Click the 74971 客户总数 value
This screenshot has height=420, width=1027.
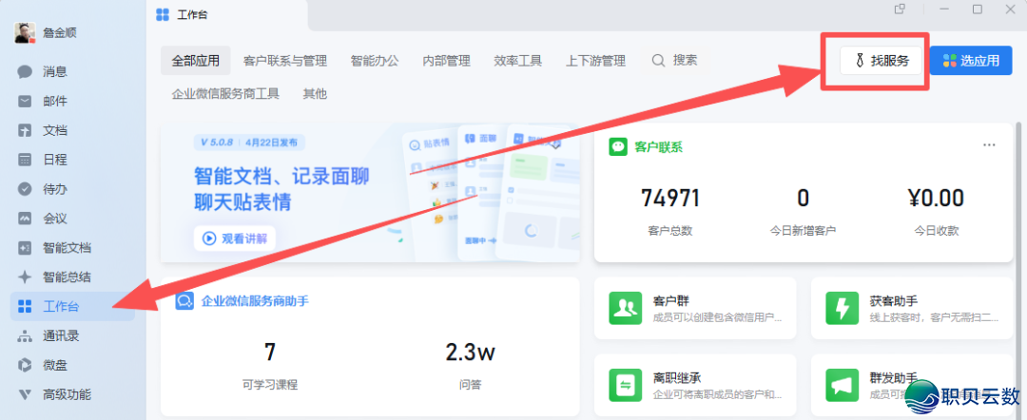coord(670,198)
